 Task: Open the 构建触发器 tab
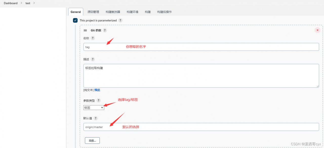pyautogui.click(x=112, y=12)
